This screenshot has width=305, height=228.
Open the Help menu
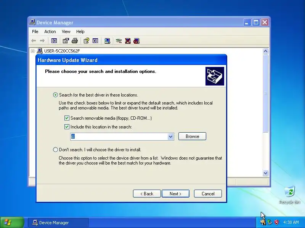coord(80,32)
